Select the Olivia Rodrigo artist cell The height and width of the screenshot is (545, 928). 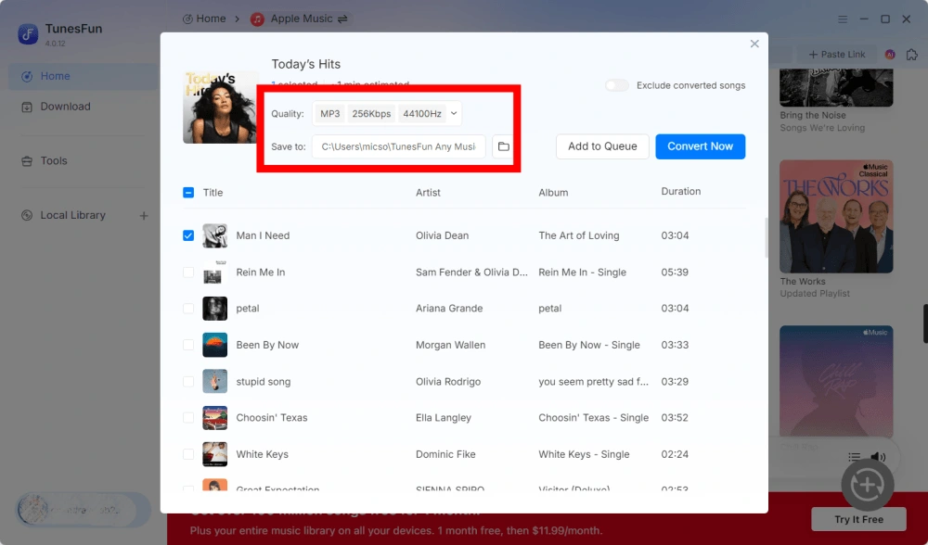pos(448,381)
